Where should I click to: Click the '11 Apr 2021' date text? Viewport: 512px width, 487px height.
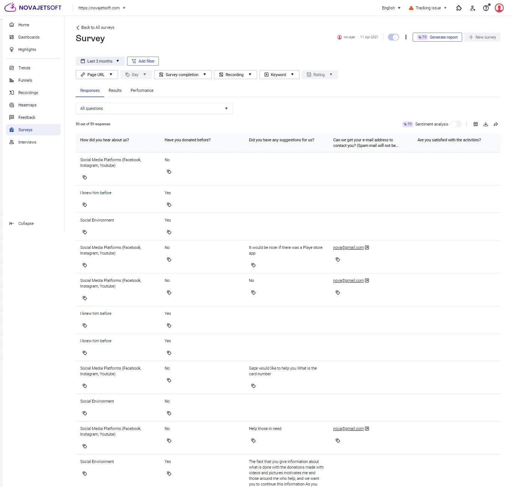(x=369, y=37)
